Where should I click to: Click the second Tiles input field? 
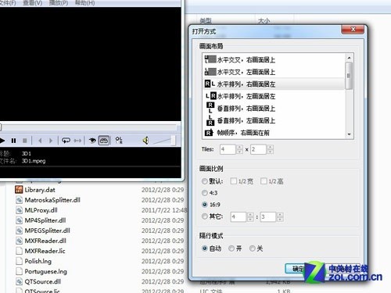pos(258,149)
